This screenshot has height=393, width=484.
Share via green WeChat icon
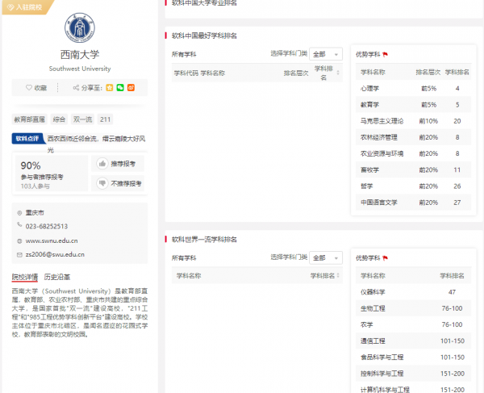(120, 88)
